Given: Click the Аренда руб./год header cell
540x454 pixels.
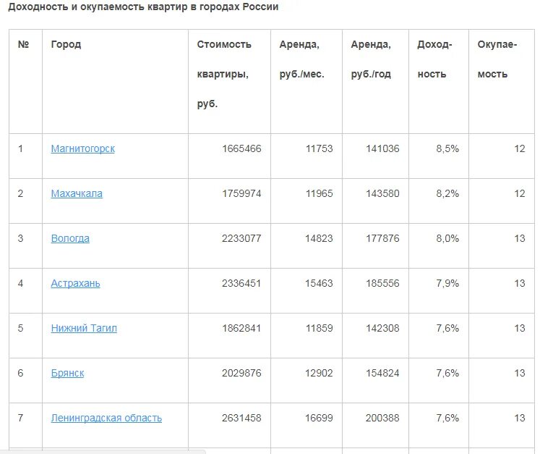Looking at the screenshot, I should (x=371, y=59).
